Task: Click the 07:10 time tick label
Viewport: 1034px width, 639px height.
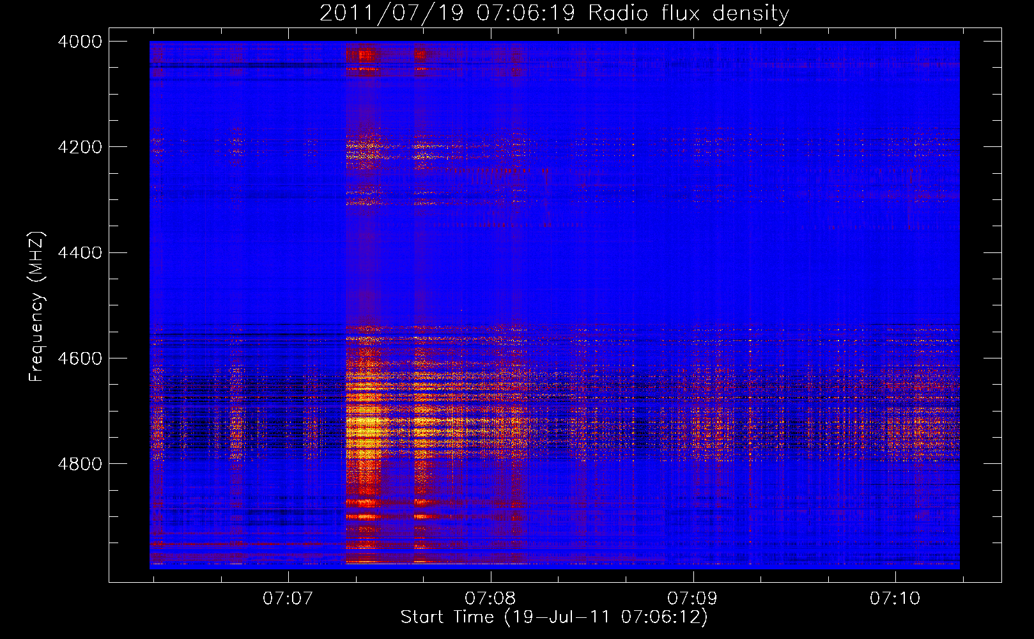Action: pos(895,598)
